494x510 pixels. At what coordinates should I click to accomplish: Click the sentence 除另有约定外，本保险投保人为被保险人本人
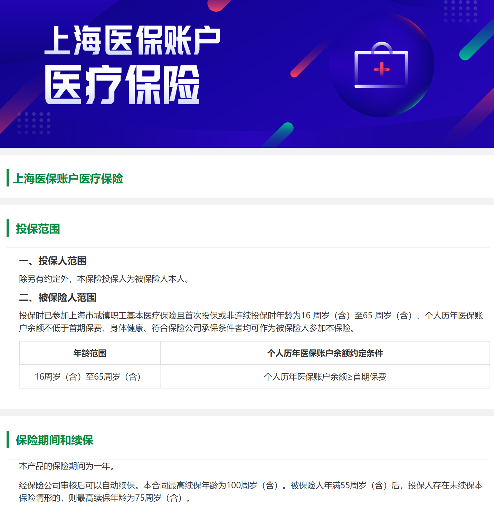tap(104, 279)
